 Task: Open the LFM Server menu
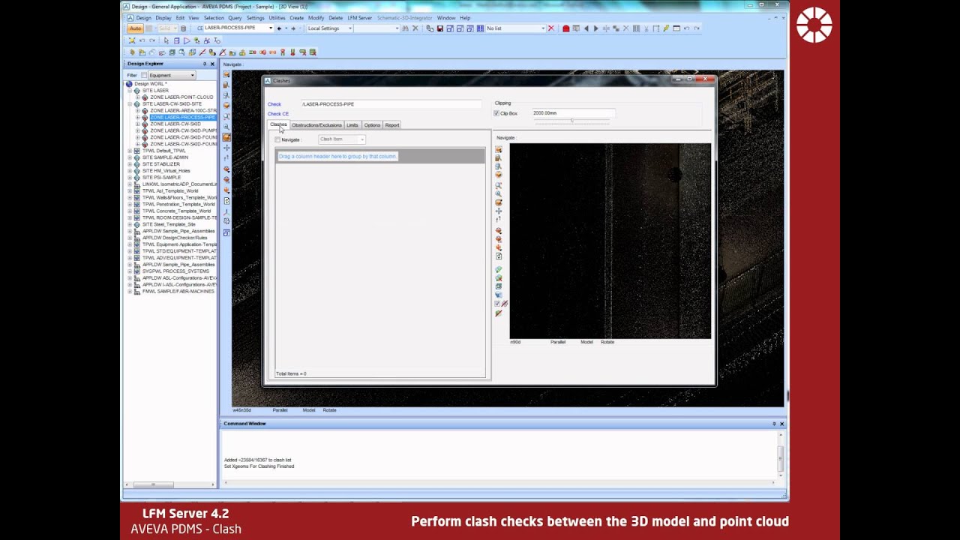(x=359, y=17)
